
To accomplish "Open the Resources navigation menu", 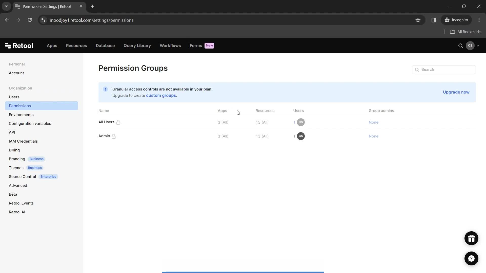I will pyautogui.click(x=76, y=45).
